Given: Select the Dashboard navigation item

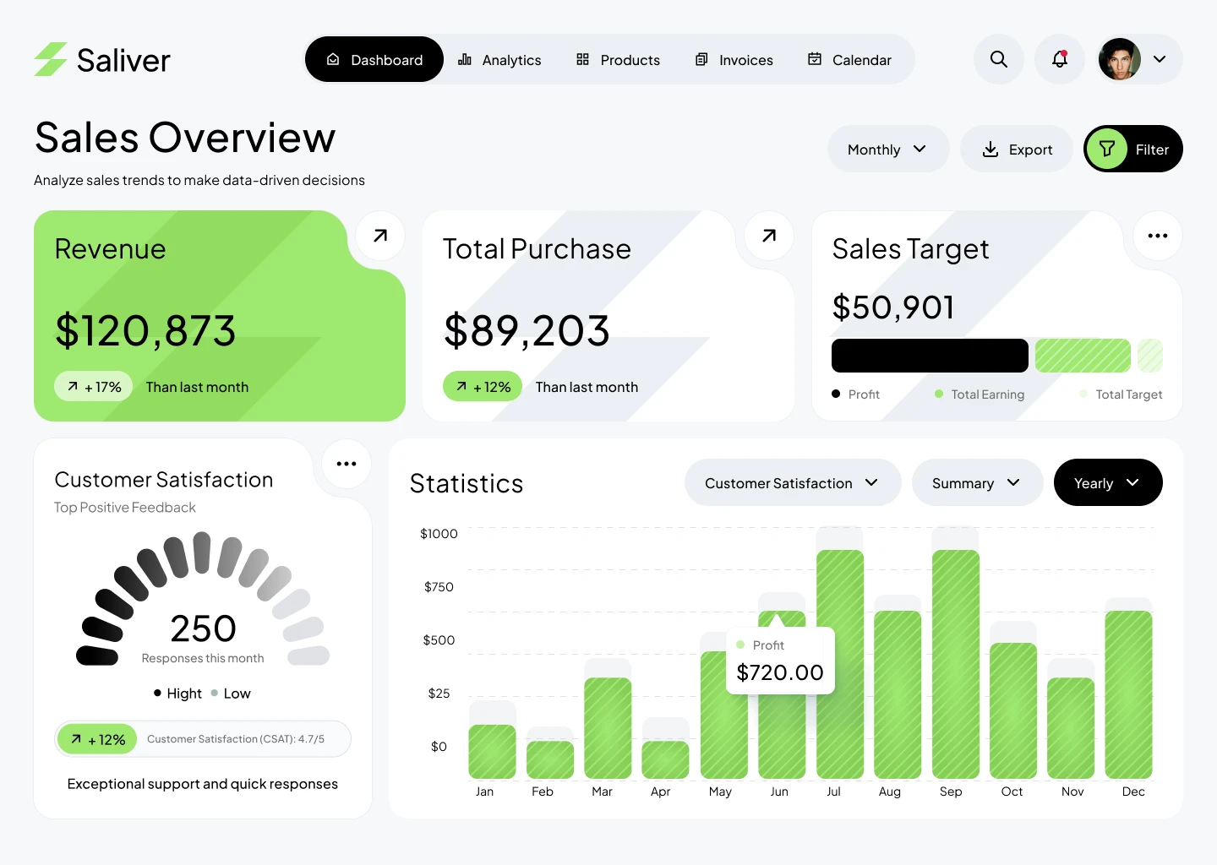Looking at the screenshot, I should click(374, 59).
